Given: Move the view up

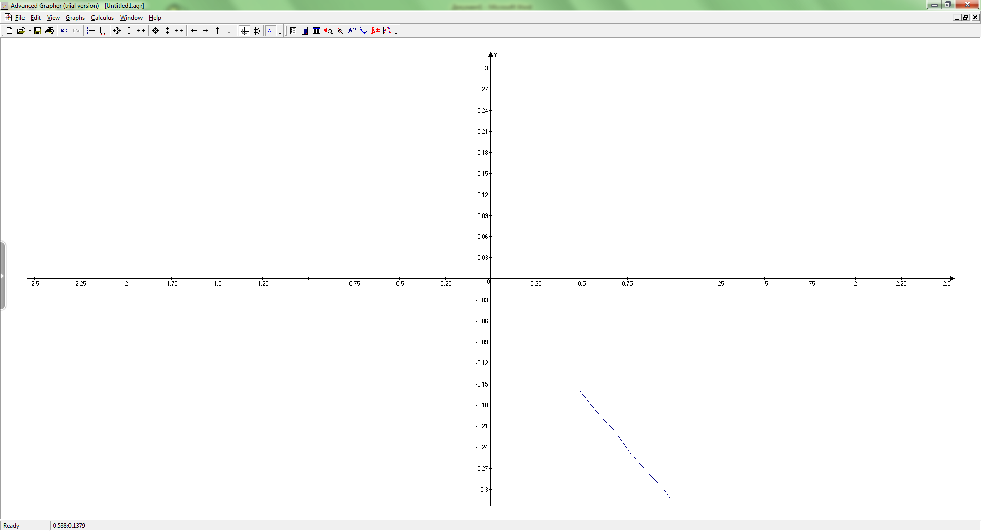Looking at the screenshot, I should [218, 31].
